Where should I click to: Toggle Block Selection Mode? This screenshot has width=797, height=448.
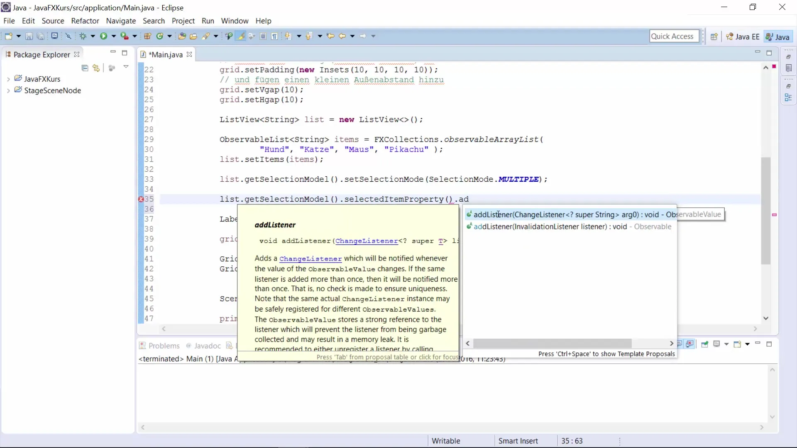pyautogui.click(x=263, y=36)
